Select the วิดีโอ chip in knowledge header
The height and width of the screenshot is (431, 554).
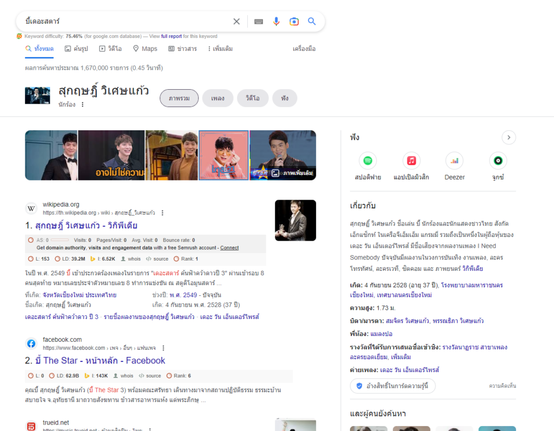(253, 98)
